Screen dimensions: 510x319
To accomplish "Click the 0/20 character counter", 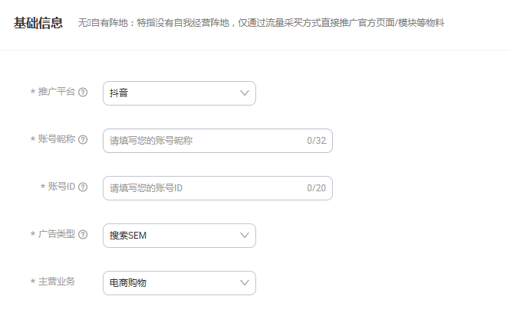I will 317,188.
